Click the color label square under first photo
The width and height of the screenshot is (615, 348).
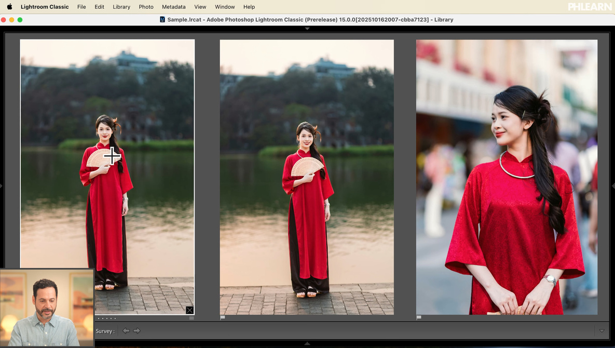coord(192,318)
